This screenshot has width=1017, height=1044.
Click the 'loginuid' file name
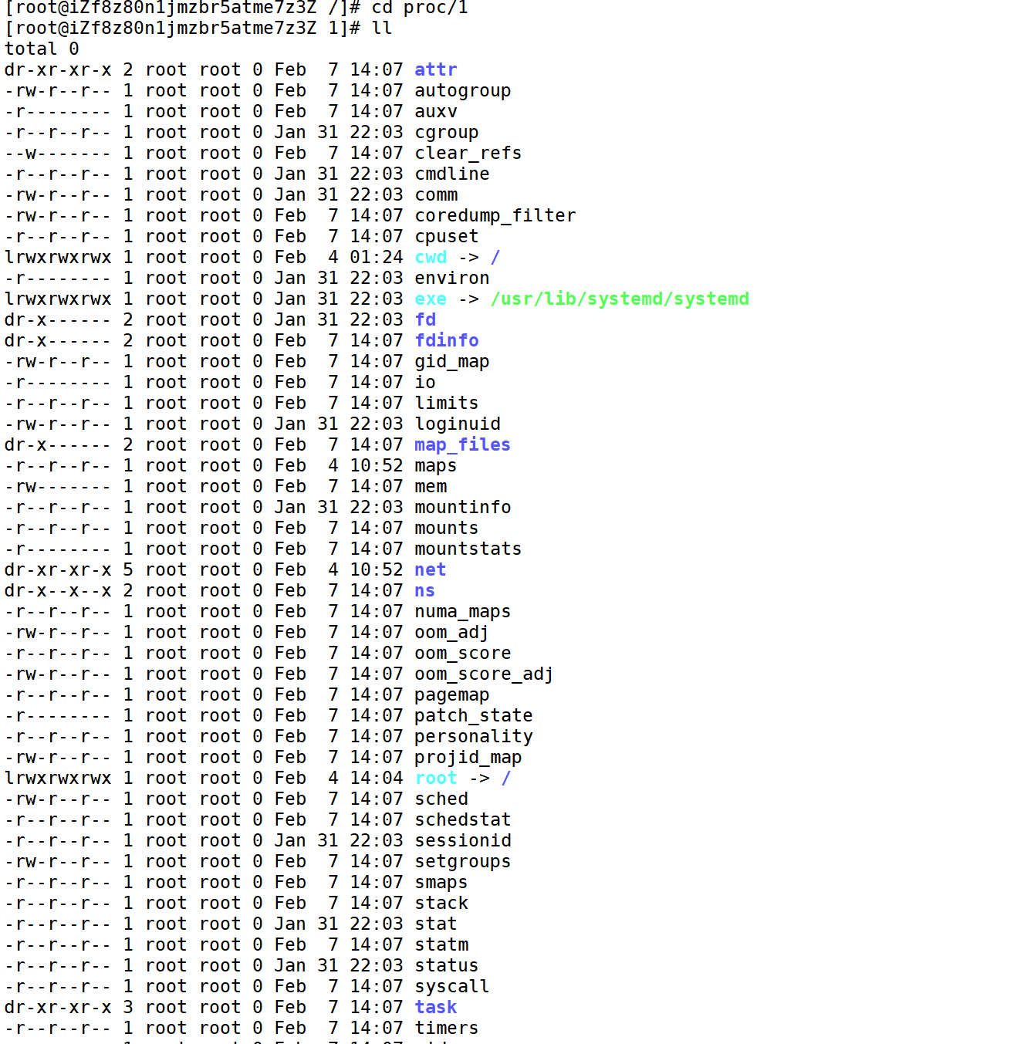point(458,424)
